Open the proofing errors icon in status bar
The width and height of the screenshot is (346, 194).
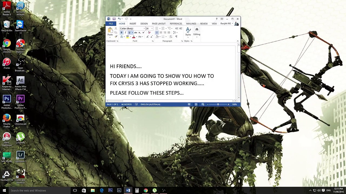(136, 104)
